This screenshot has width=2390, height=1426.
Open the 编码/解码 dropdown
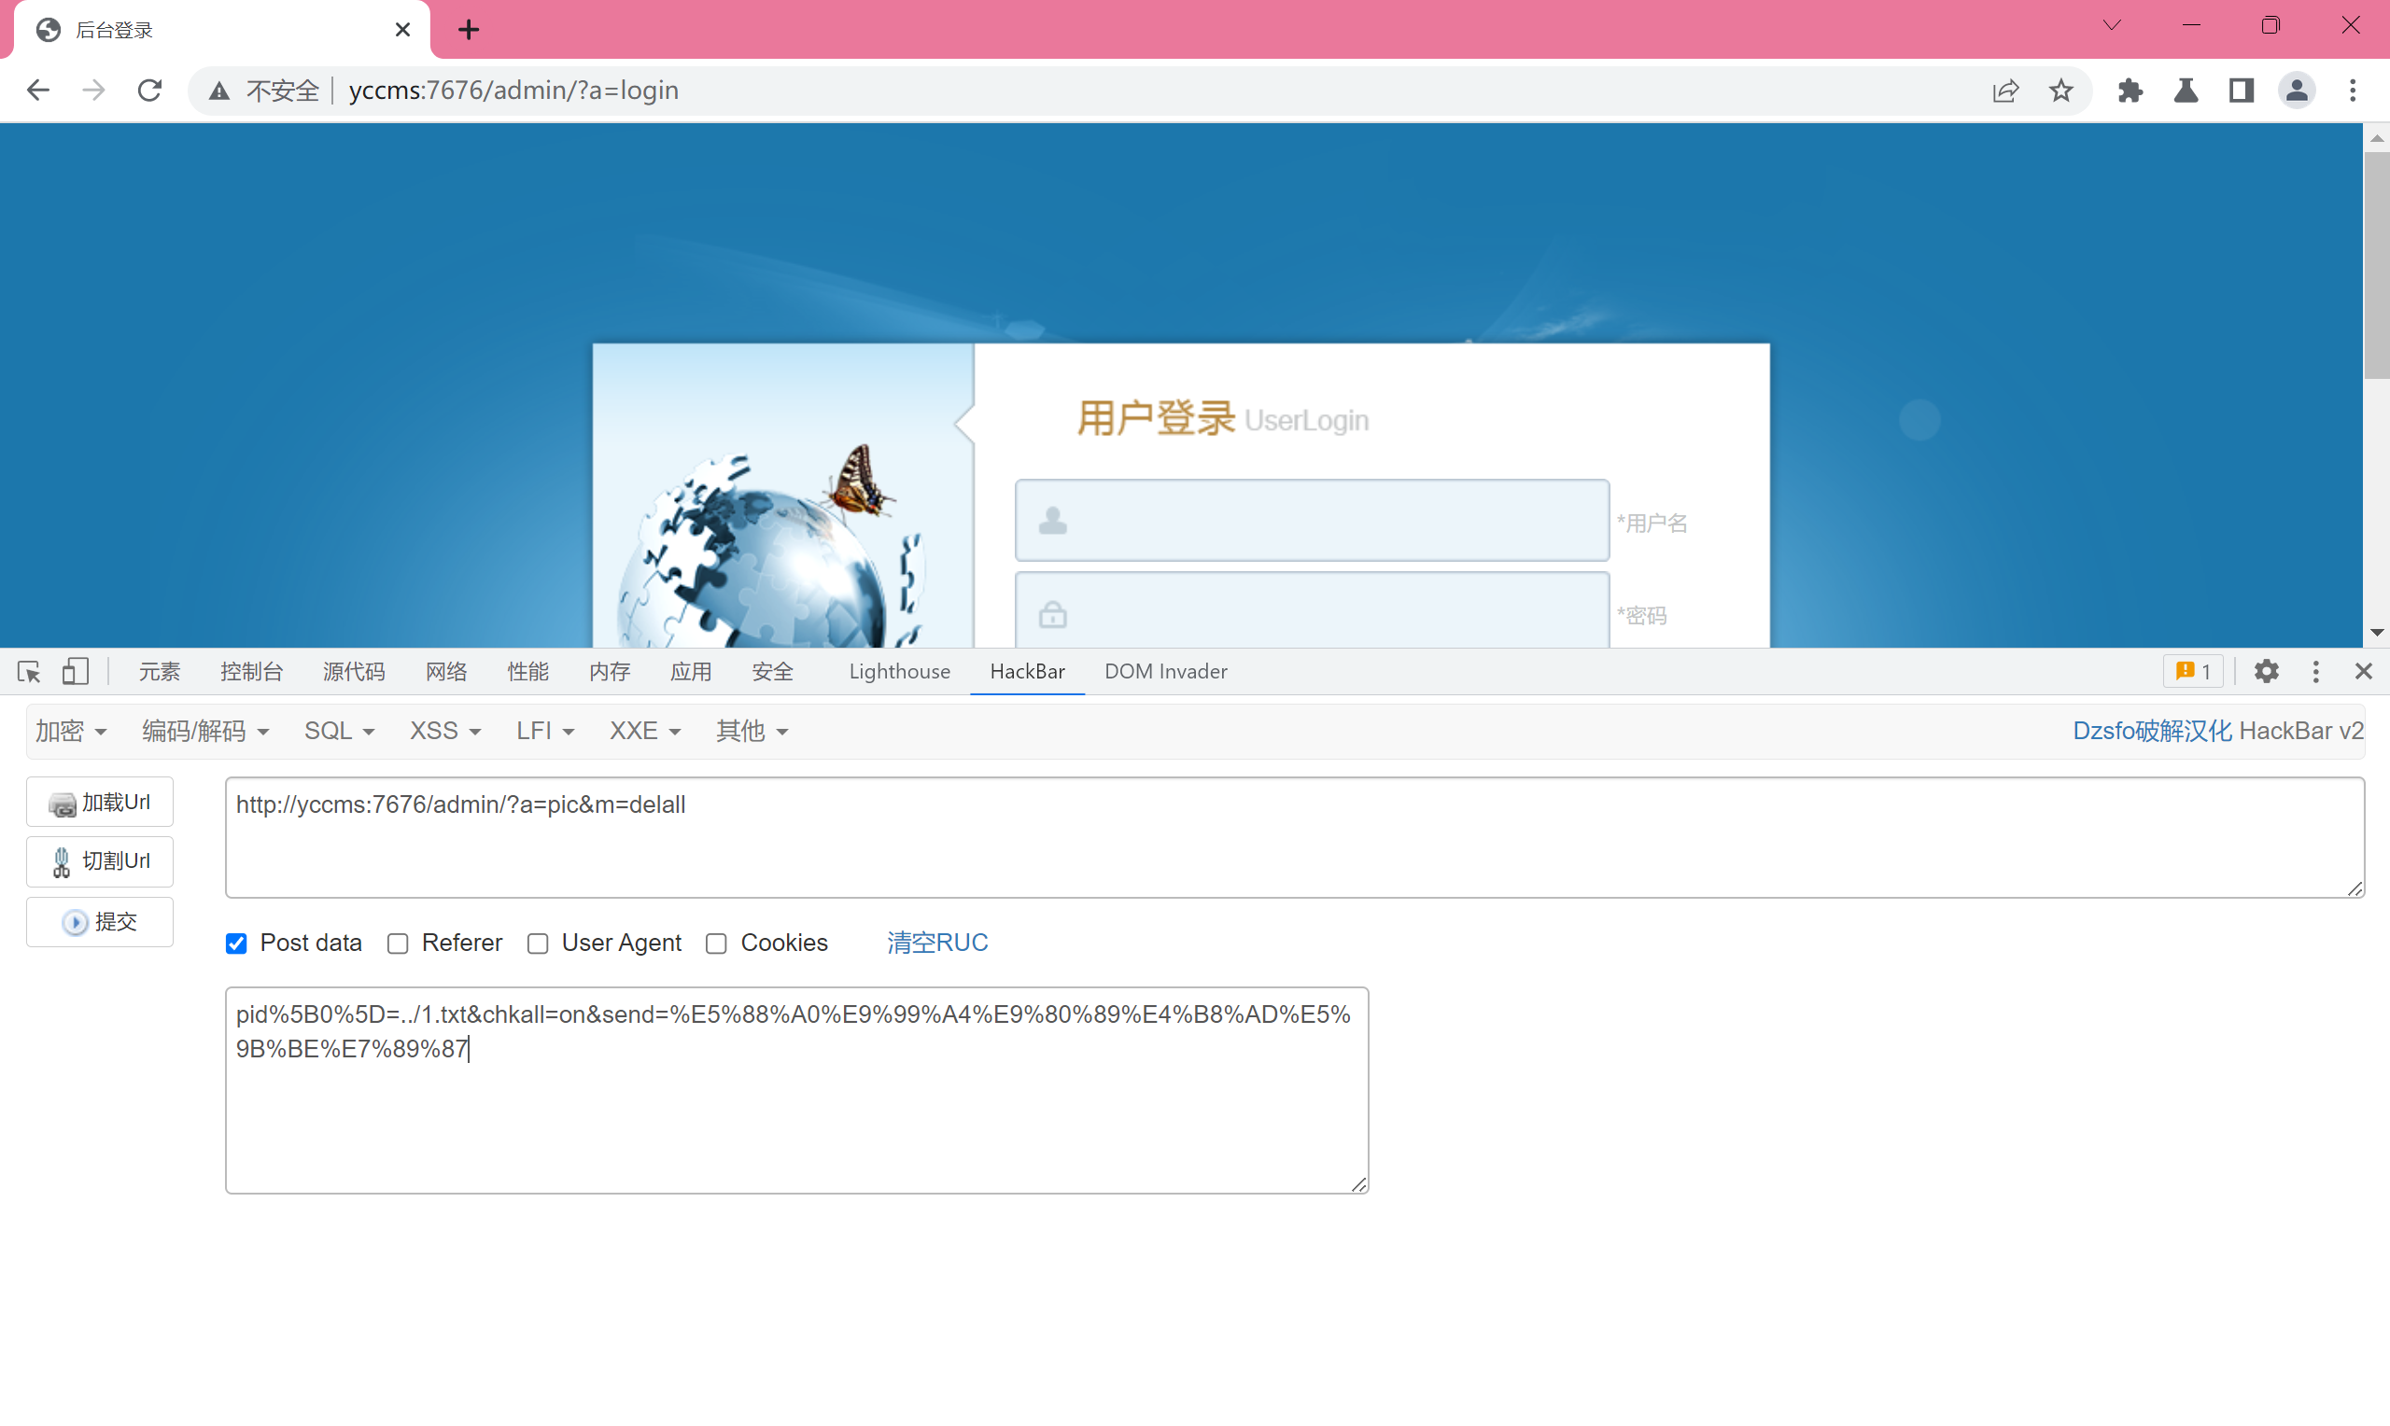point(204,732)
